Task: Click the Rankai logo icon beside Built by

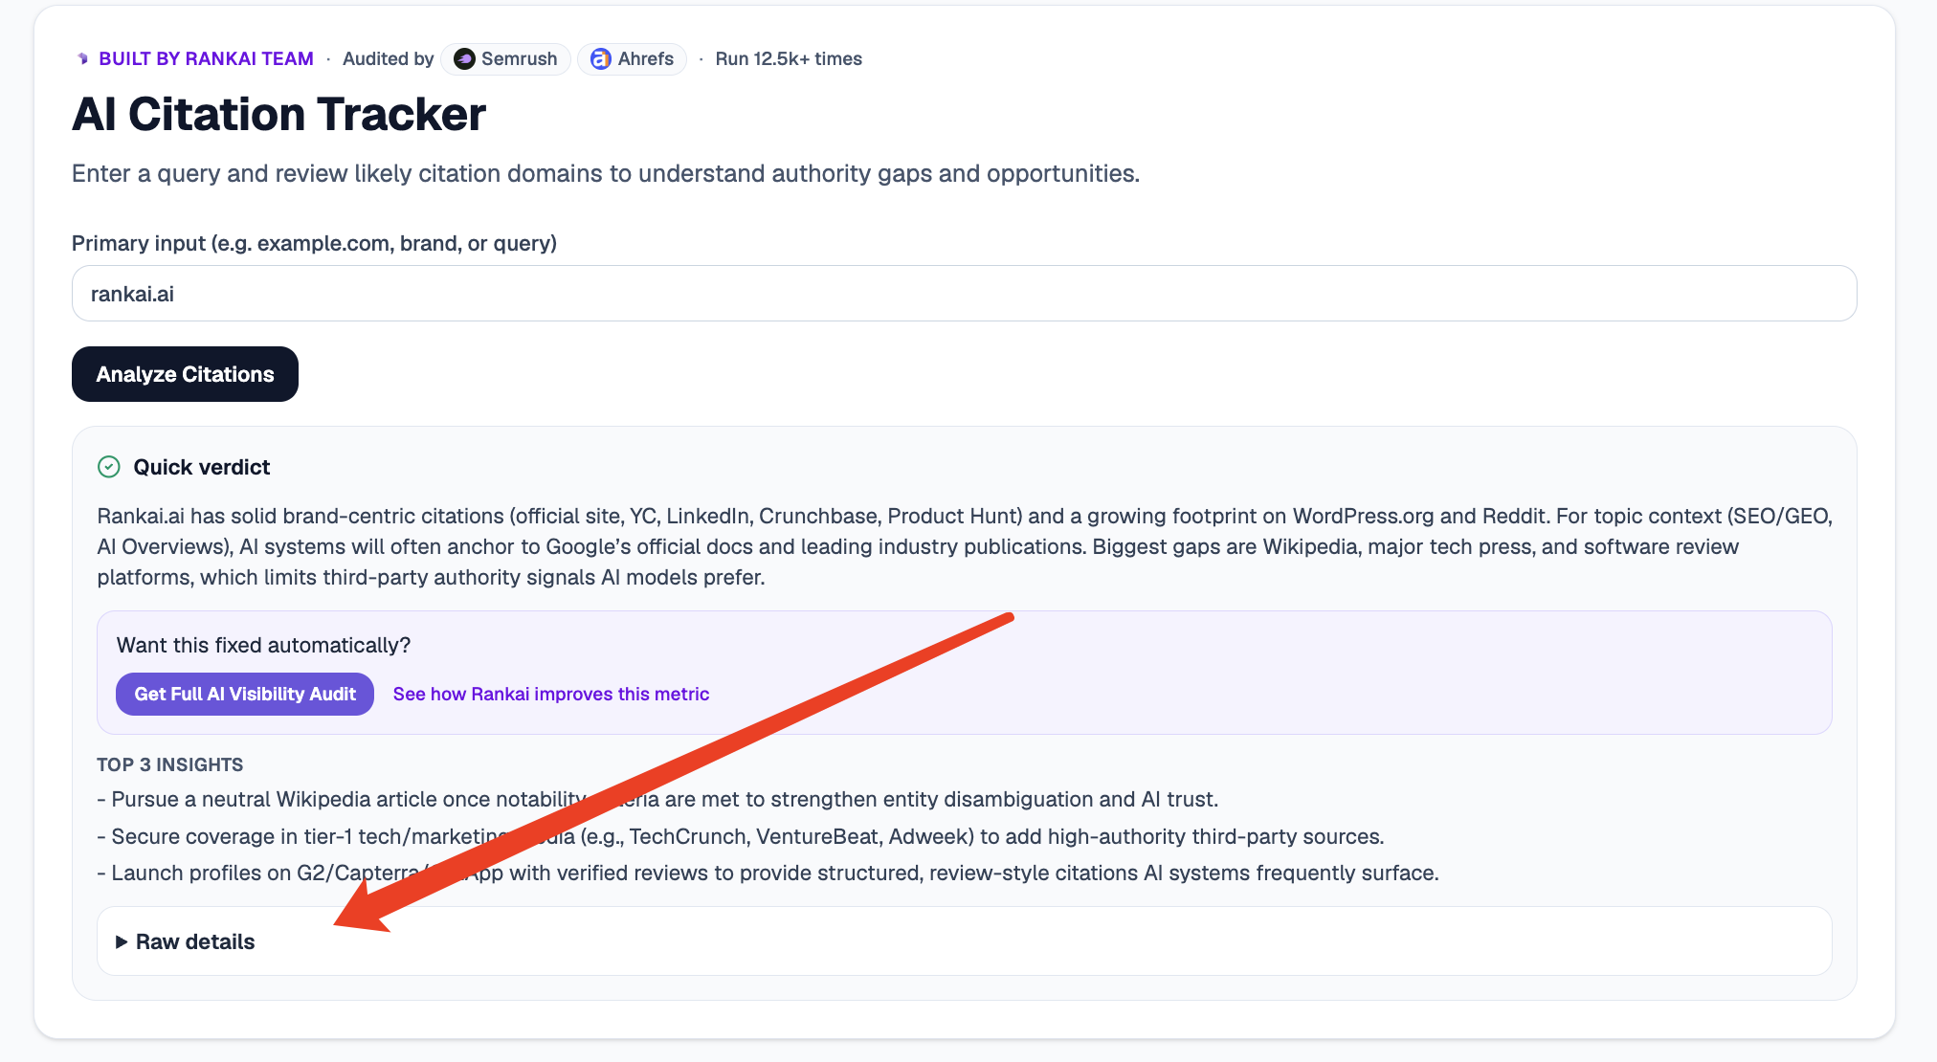Action: click(x=82, y=58)
